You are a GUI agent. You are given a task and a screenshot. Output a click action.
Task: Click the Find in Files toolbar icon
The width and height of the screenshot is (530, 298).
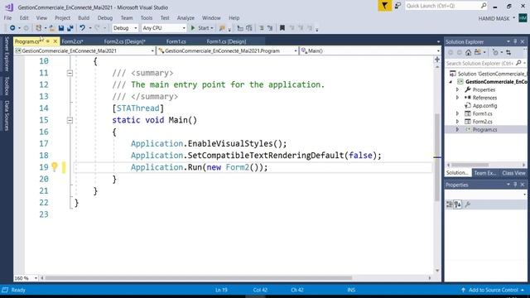(222, 28)
